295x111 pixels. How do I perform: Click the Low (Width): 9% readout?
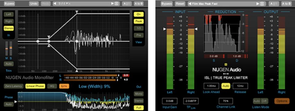click(94, 87)
